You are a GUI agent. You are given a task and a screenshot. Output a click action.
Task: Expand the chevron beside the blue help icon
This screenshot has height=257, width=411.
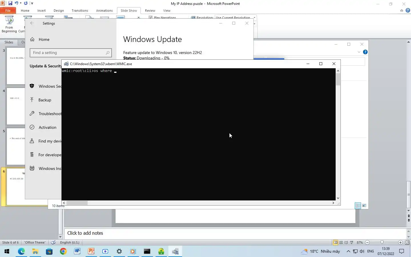[x=359, y=52]
